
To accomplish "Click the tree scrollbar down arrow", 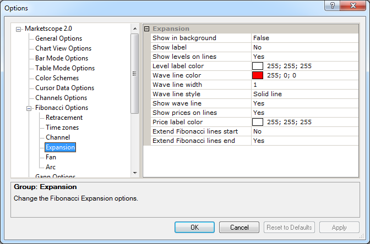I will [135, 173].
